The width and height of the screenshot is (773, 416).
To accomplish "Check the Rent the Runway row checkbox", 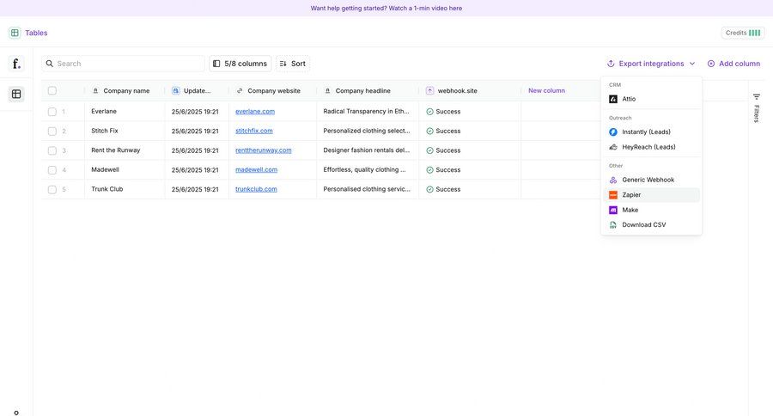I will pos(52,150).
